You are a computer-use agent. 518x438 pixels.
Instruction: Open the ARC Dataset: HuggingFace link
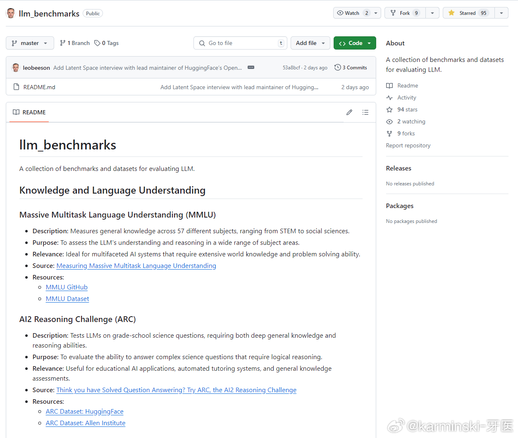84,412
